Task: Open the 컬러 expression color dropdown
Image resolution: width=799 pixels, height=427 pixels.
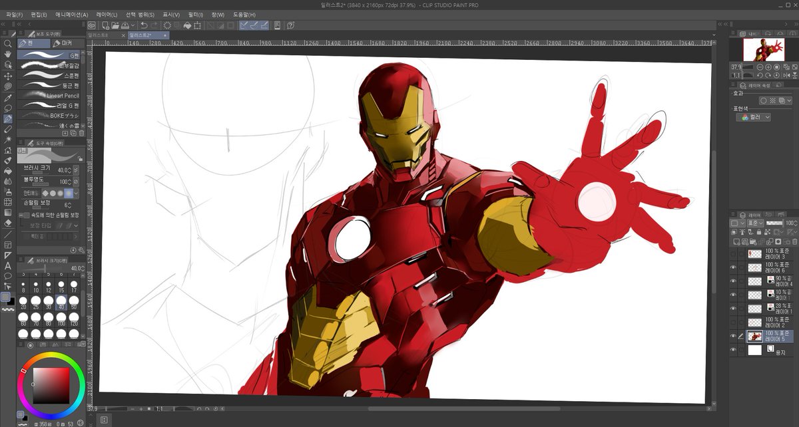Action: (x=754, y=117)
